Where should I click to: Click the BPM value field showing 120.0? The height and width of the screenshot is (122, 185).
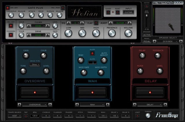35,116
